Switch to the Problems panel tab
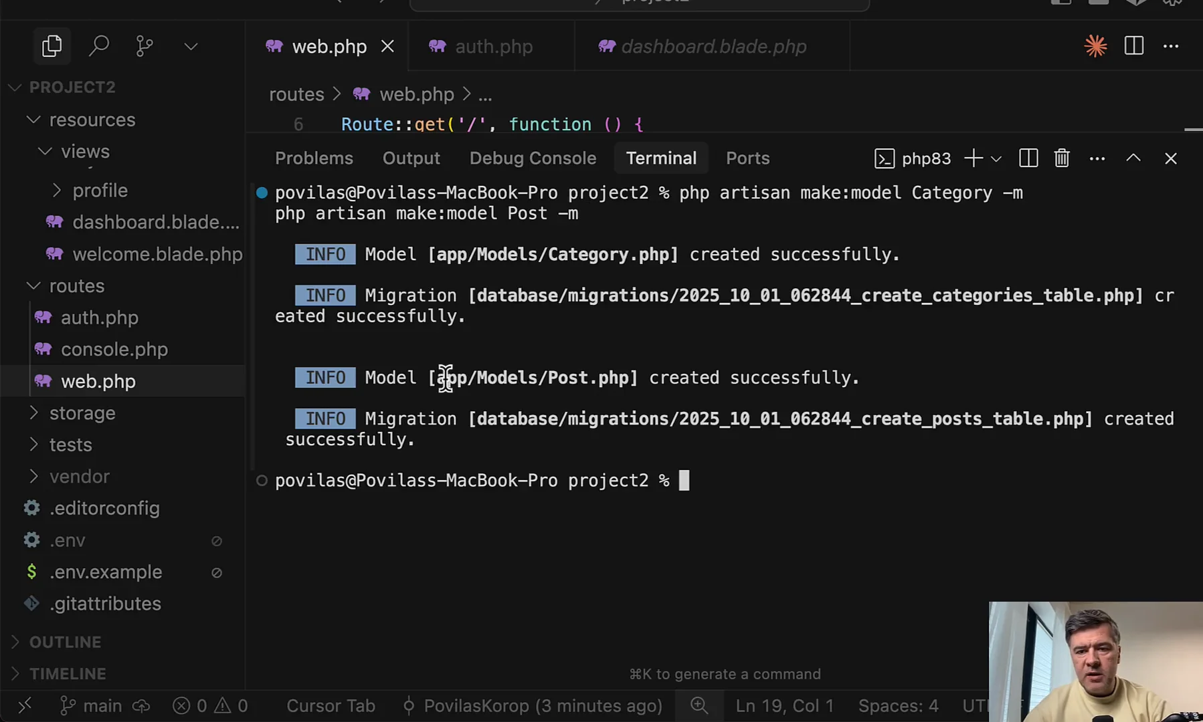 point(314,158)
